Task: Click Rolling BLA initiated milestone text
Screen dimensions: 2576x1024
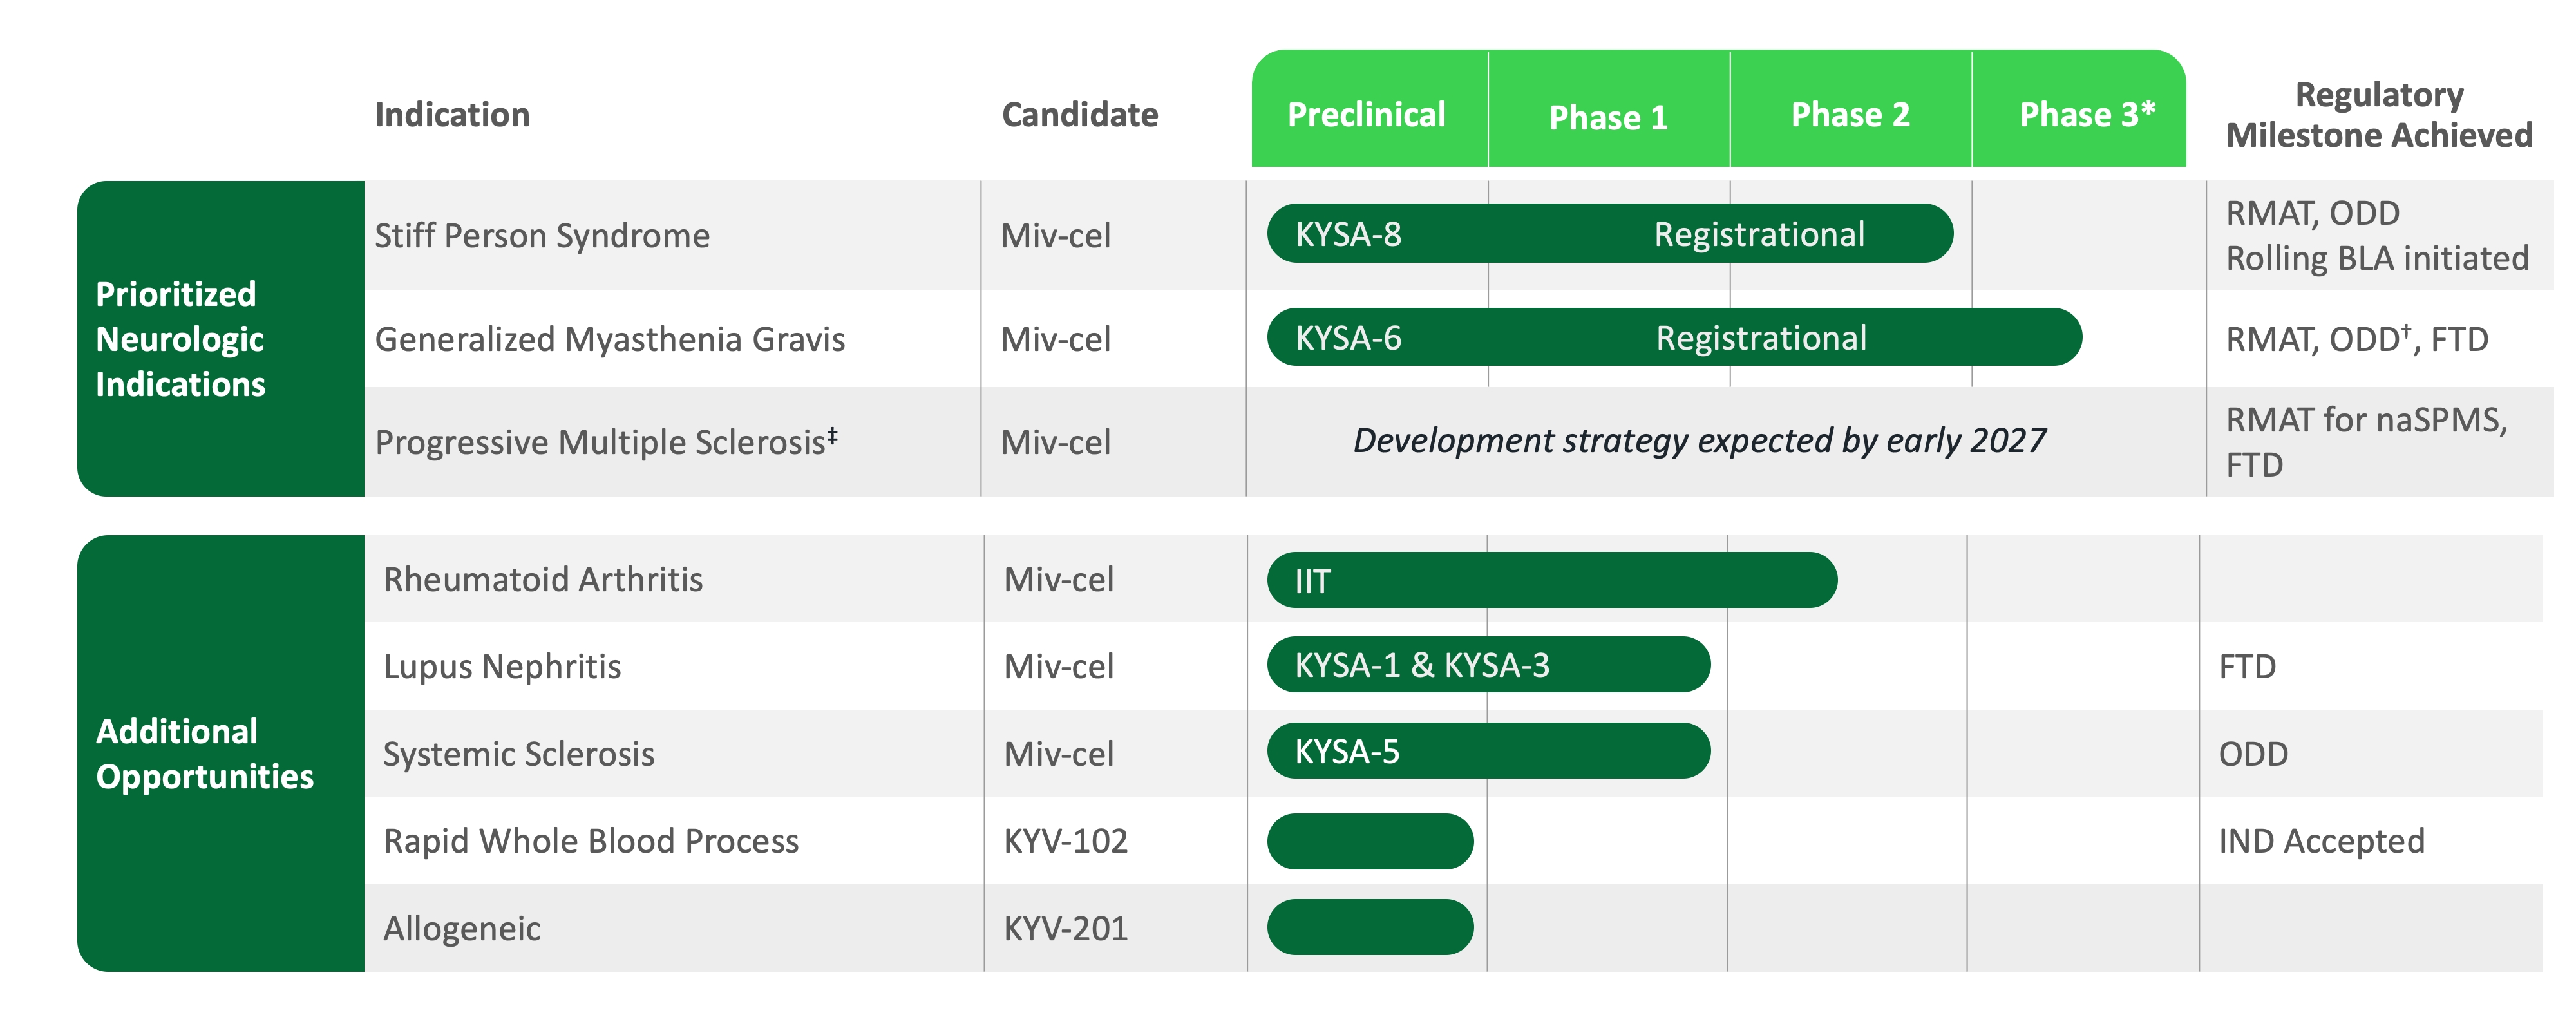Action: click(x=2377, y=259)
